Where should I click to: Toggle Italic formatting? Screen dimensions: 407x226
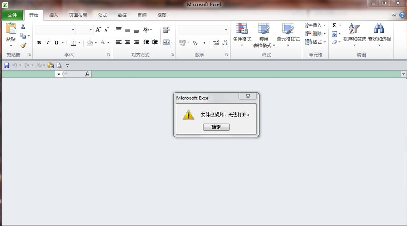[x=48, y=43]
